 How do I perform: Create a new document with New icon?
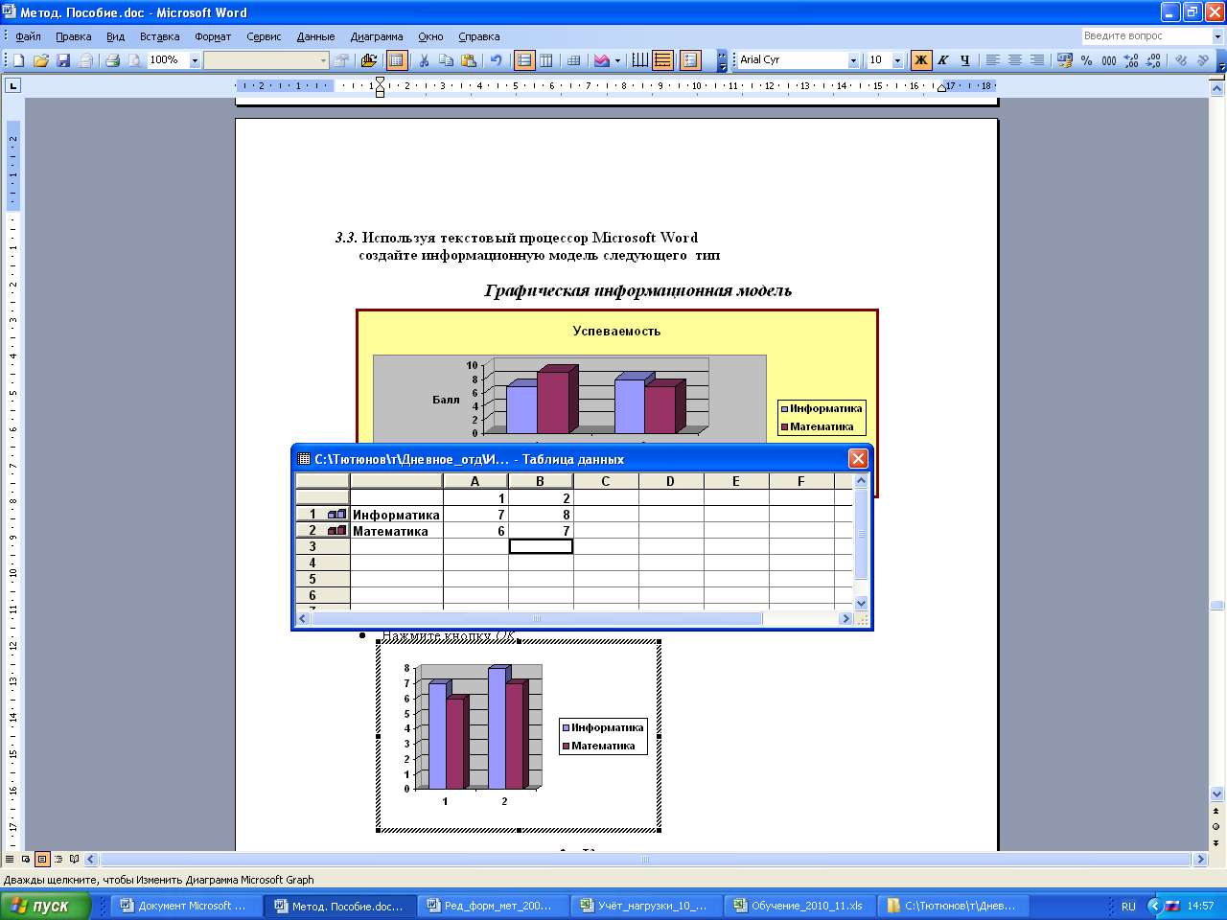(18, 60)
